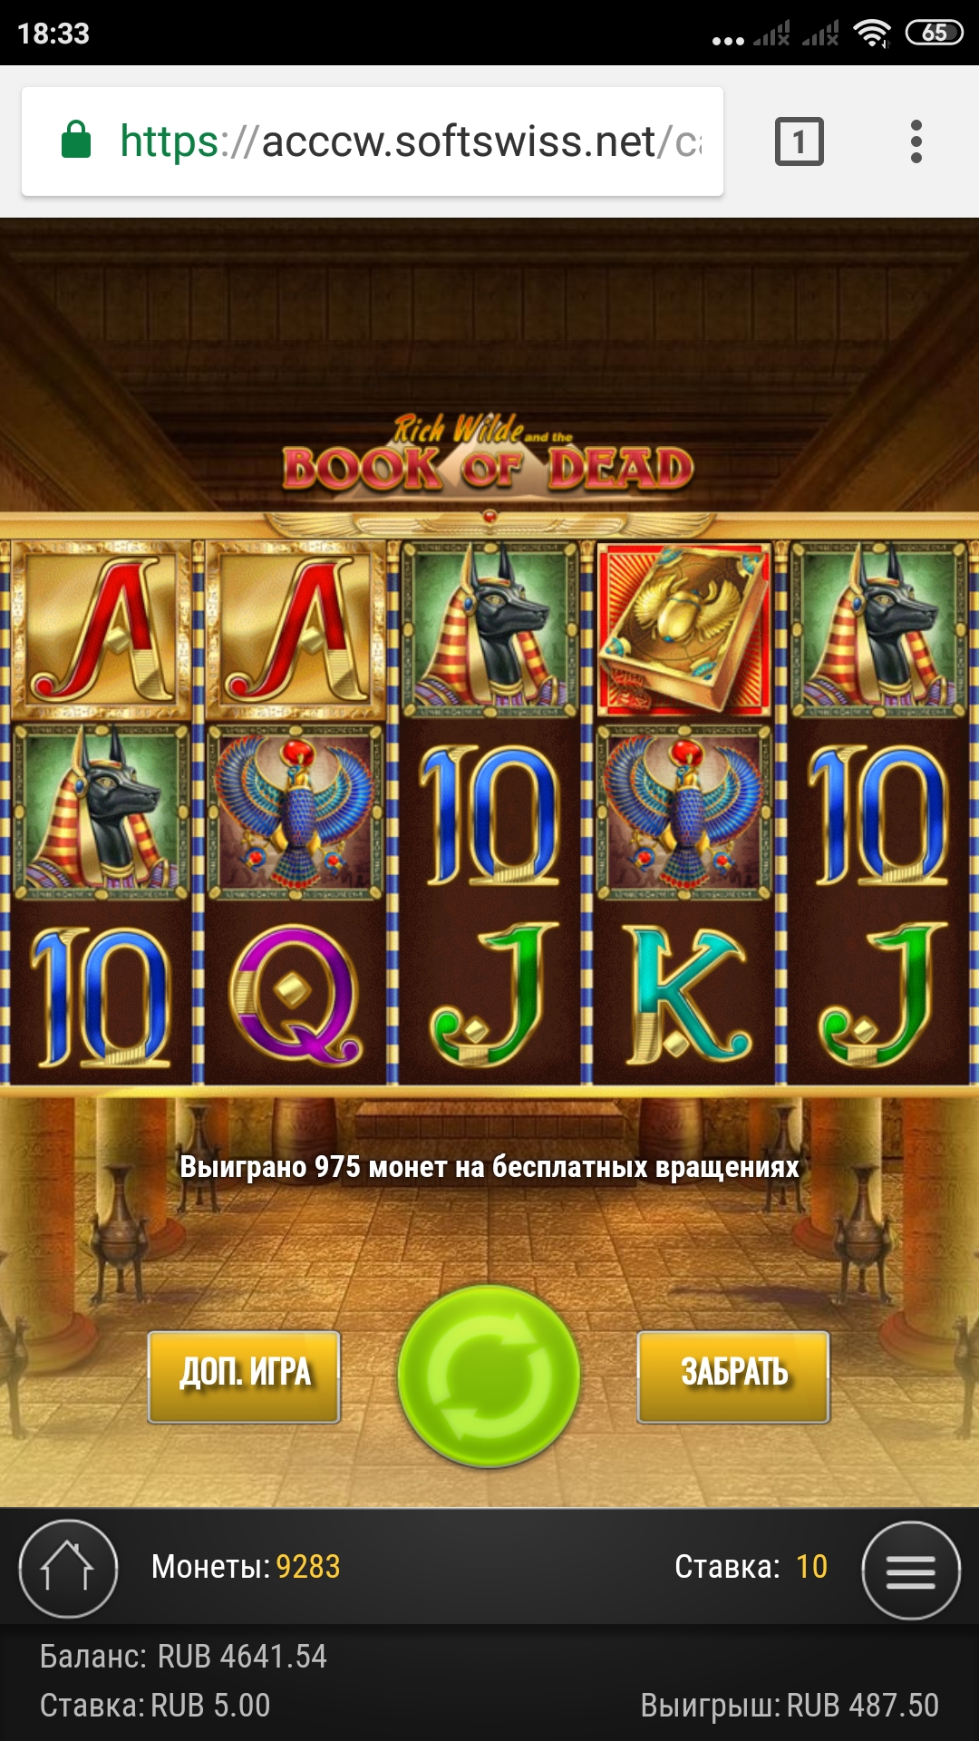
Task: Tap the Монеты 9283 coin counter
Action: click(246, 1566)
